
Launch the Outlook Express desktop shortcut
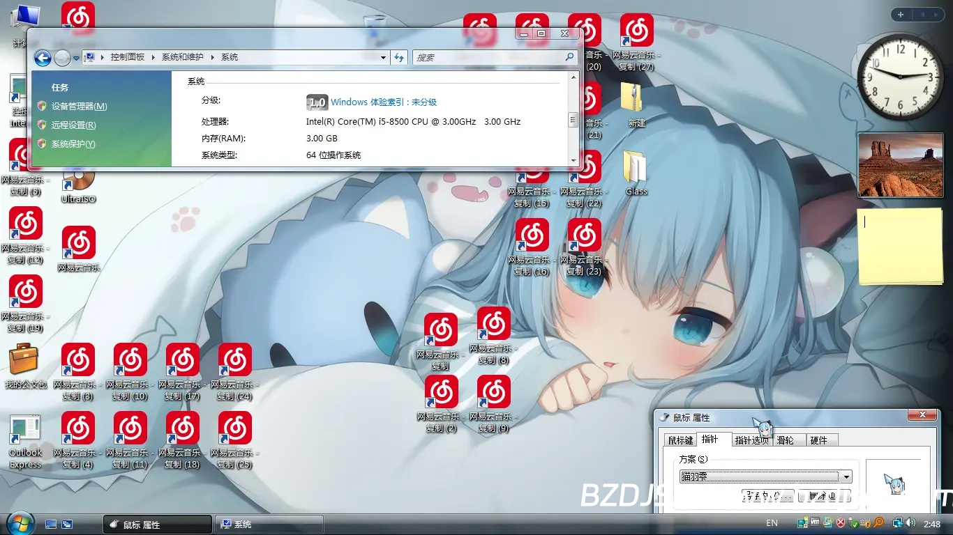click(x=25, y=441)
